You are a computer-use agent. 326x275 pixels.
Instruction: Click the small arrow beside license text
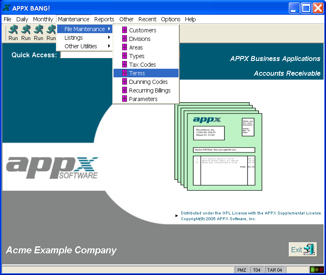(176, 216)
